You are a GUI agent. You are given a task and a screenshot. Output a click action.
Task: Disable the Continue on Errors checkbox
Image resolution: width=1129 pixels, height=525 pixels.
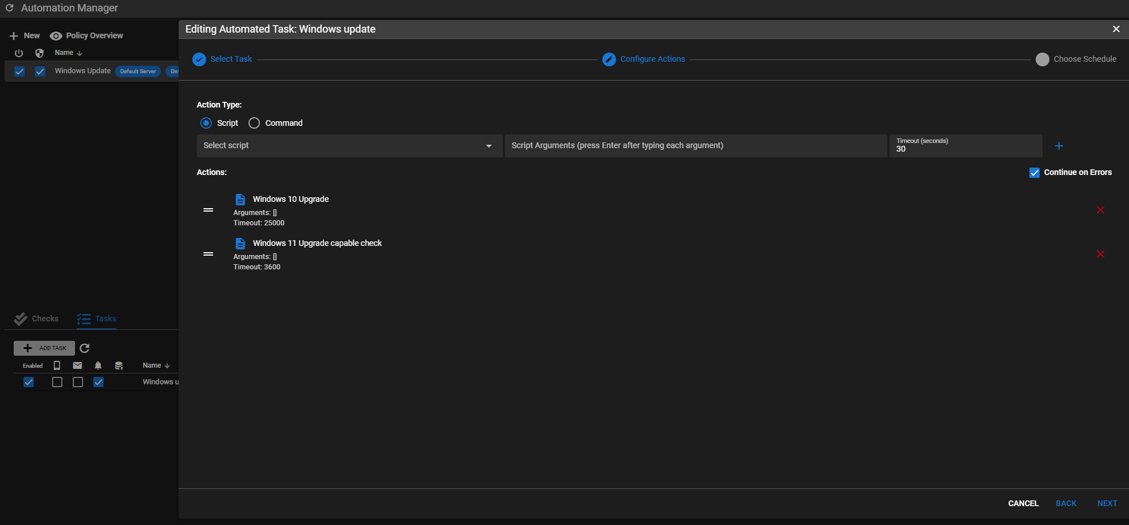pyautogui.click(x=1034, y=172)
